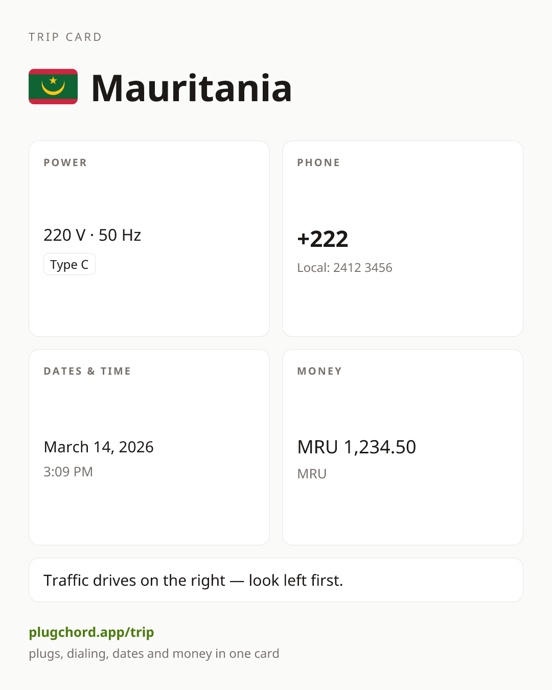Screen dimensions: 552x690
Task: Click the MRU 1,234.50 amount
Action: [x=357, y=447]
